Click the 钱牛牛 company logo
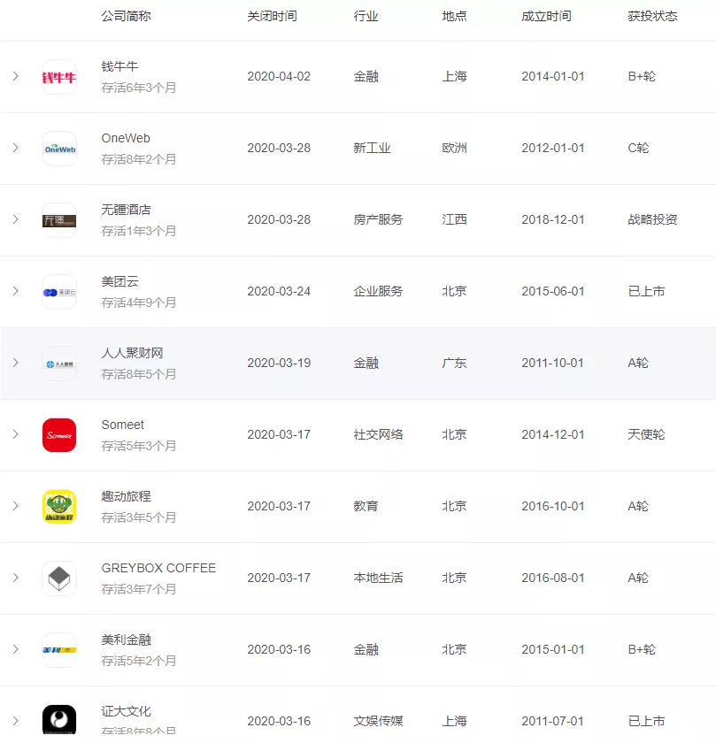Screen dimensions: 716x743 (x=59, y=77)
